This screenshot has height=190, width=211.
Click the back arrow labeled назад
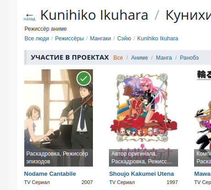tap(29, 17)
